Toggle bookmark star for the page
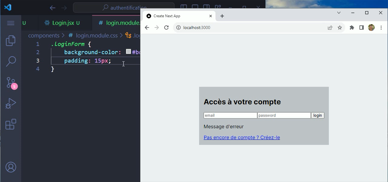 340,28
